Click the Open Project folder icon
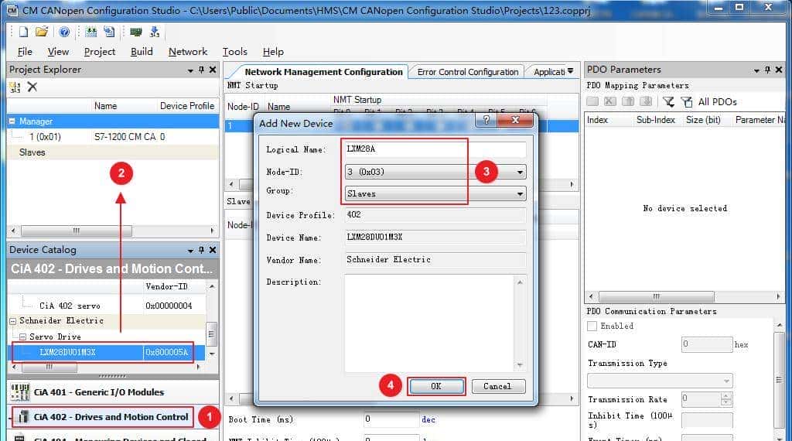This screenshot has height=441, width=792. [x=42, y=32]
